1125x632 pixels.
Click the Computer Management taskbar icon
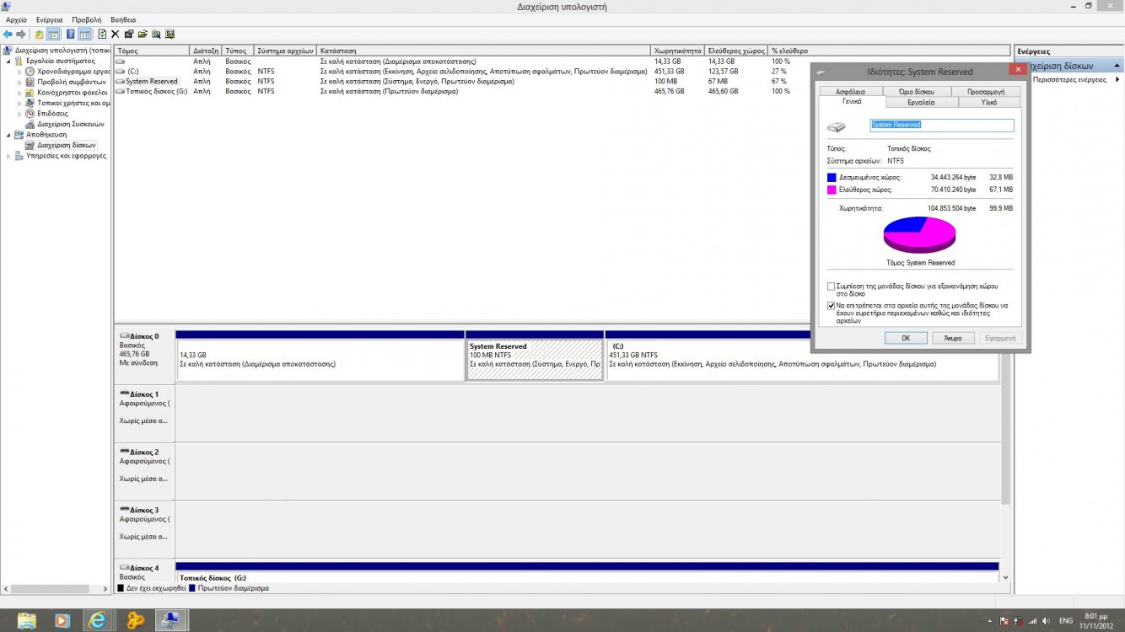[x=171, y=620]
